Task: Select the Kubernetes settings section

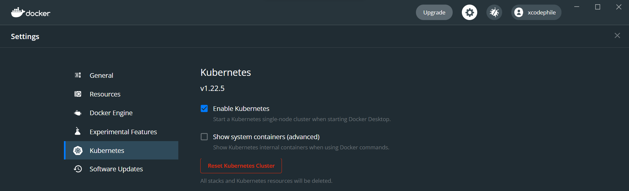Action: click(121, 150)
